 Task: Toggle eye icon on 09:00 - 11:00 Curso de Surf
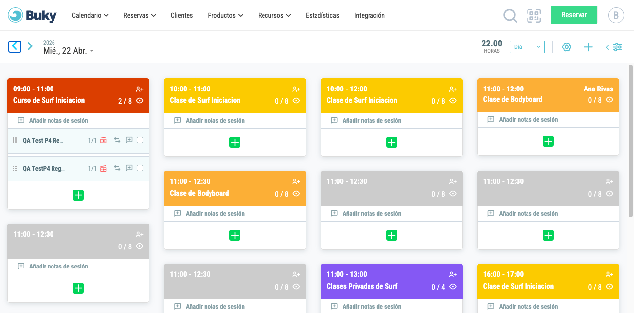pos(140,101)
